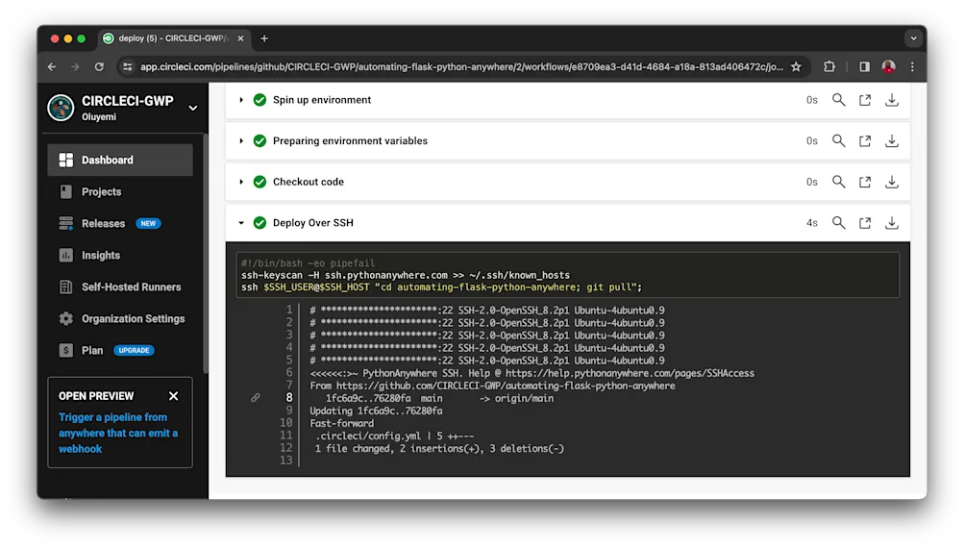Open the organization switcher chevron
Image resolution: width=964 pixels, height=548 pixels.
coord(193,108)
